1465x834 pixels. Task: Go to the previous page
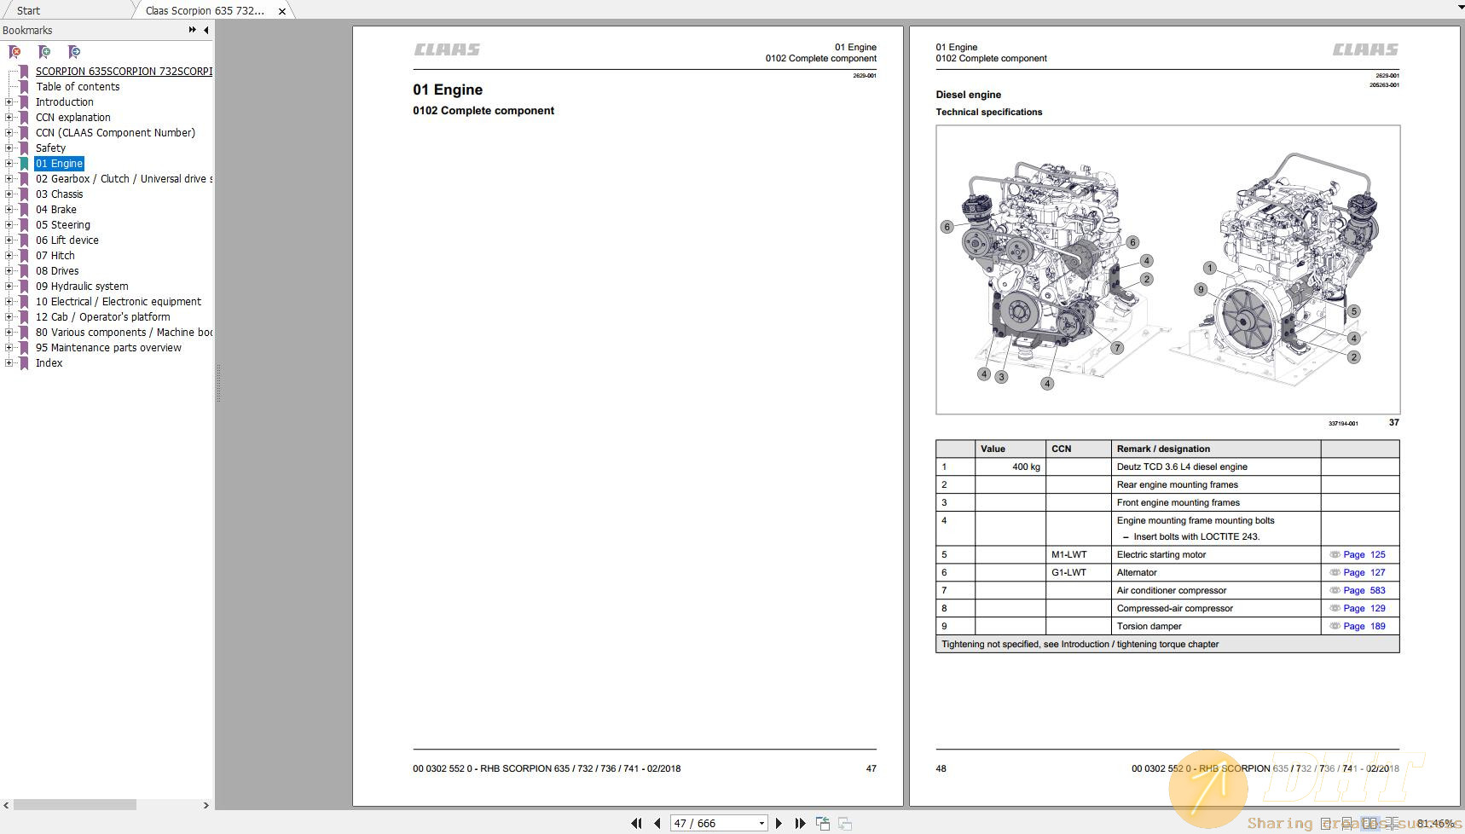(x=657, y=823)
